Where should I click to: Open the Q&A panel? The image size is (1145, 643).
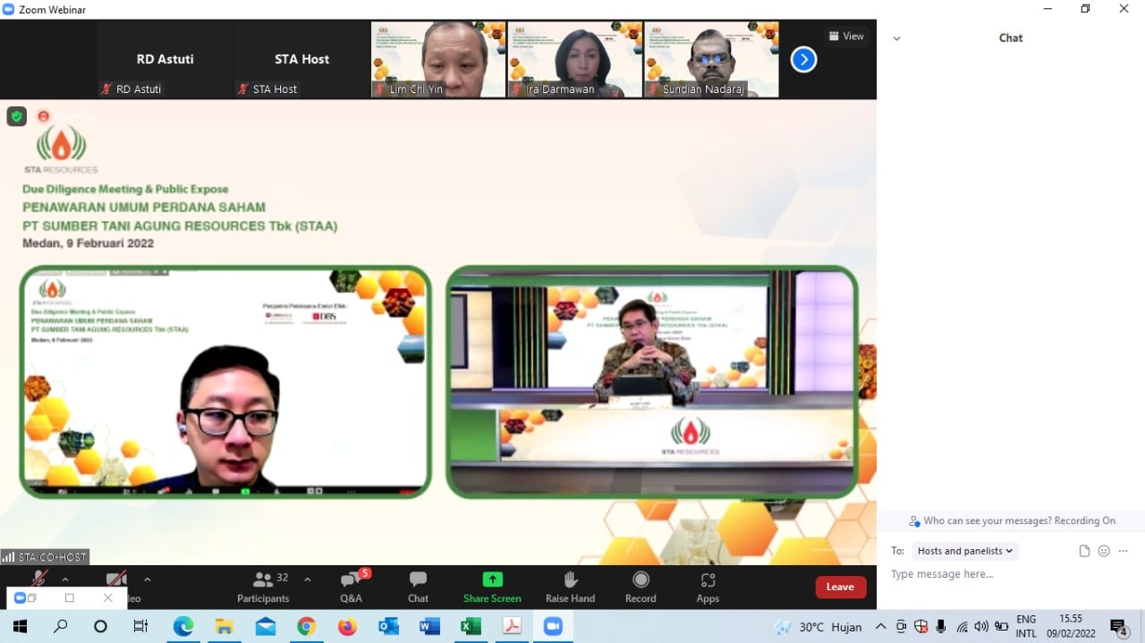(351, 586)
